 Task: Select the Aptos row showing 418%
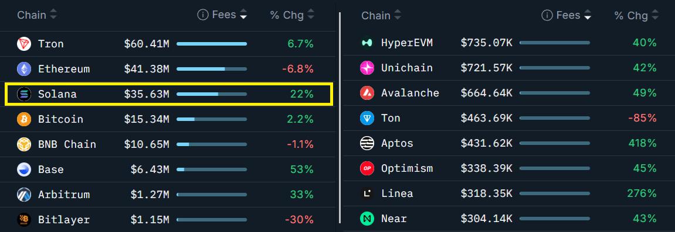509,143
